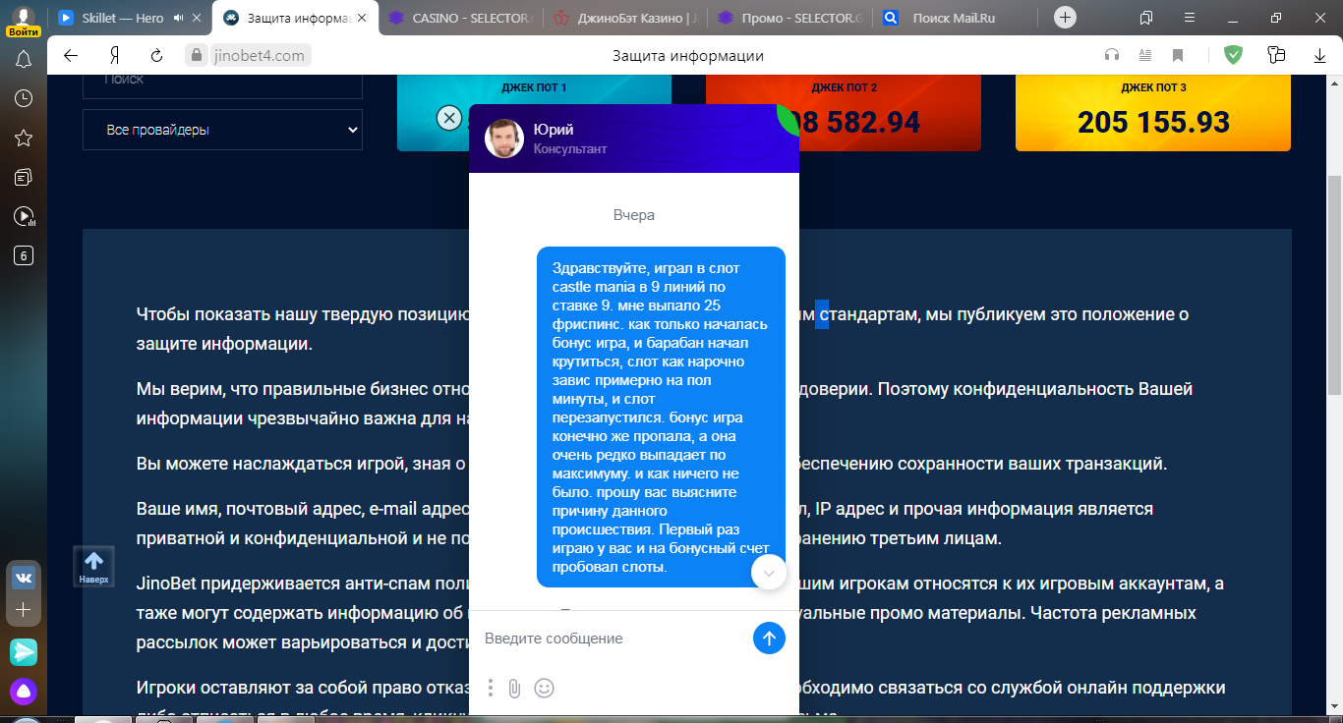The image size is (1343, 723).
Task: Mute the Skillet — Hero tab audio
Action: (178, 18)
